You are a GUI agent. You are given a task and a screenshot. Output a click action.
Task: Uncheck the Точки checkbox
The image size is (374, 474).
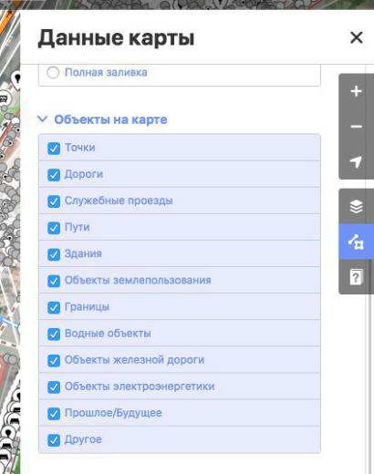[54, 149]
